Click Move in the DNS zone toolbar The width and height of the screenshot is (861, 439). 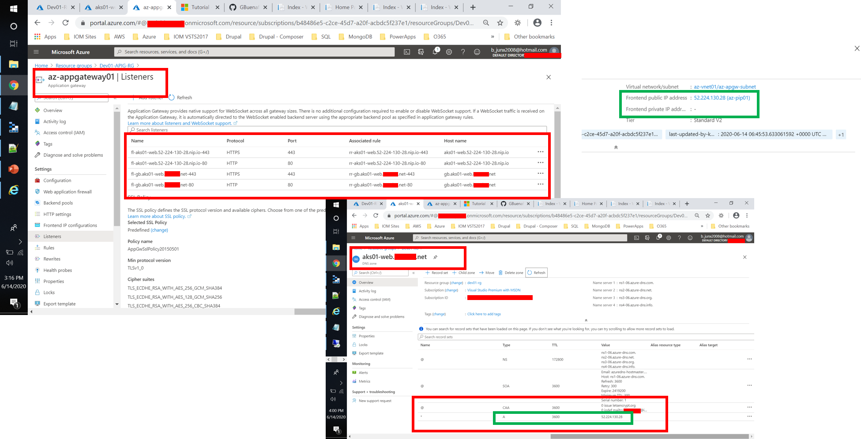pos(487,273)
